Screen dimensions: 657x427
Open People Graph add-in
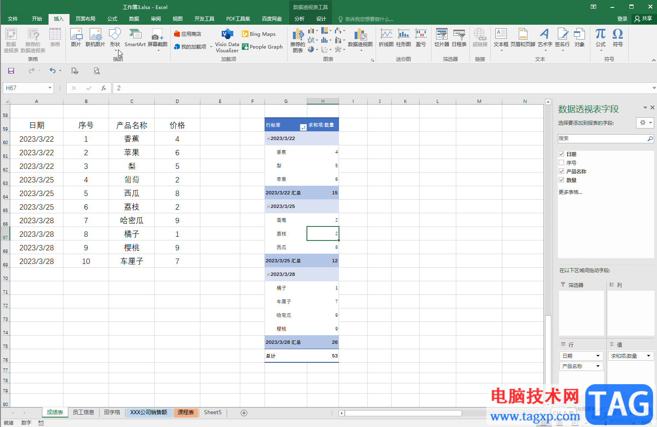pos(262,47)
